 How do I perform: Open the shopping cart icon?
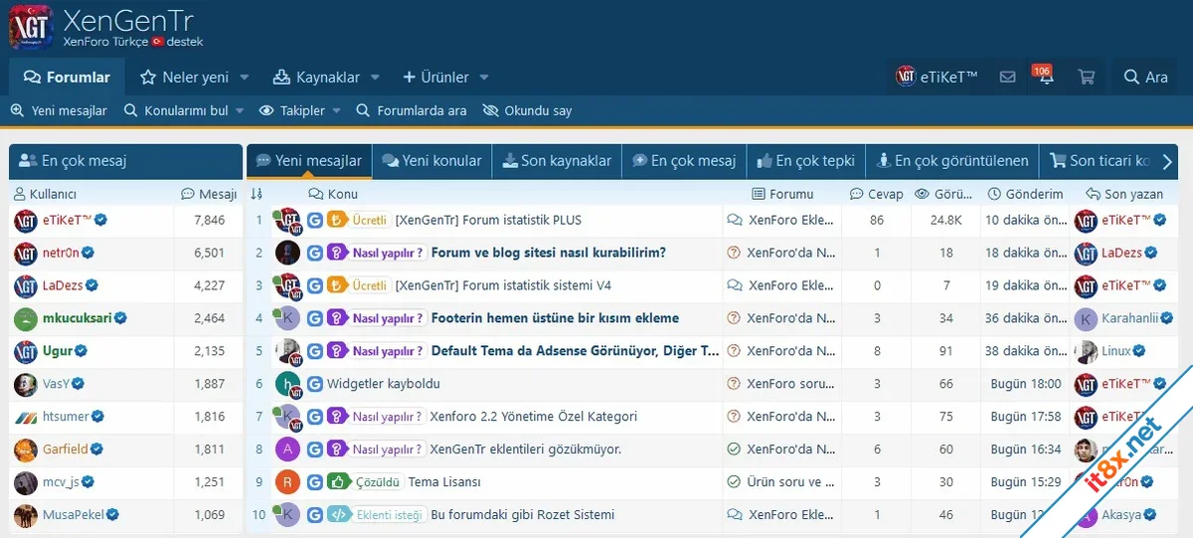click(x=1086, y=77)
